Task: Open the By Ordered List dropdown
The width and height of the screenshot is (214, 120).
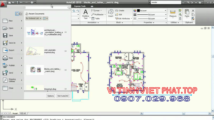Action: [33, 18]
